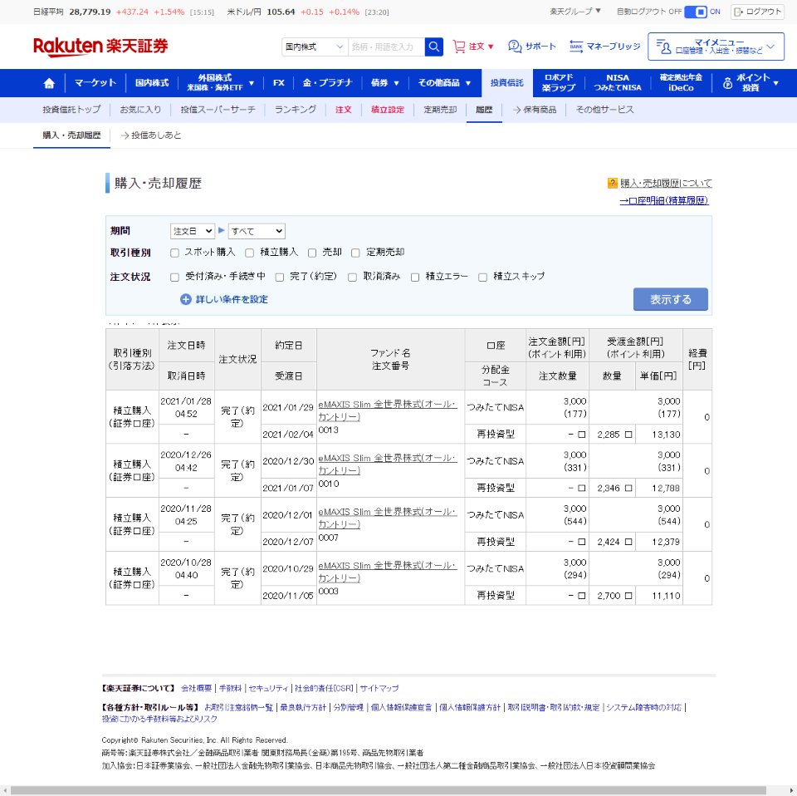Click the stock search input field

click(386, 47)
